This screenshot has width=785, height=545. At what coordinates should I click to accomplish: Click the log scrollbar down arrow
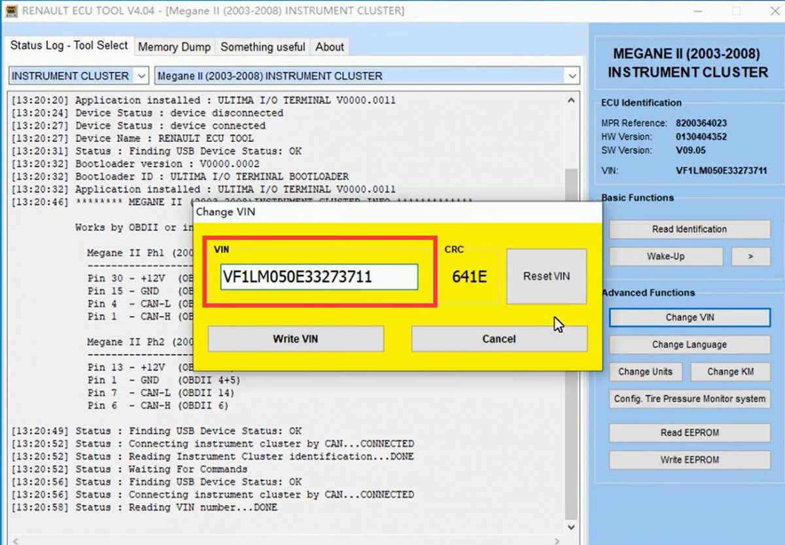[571, 527]
